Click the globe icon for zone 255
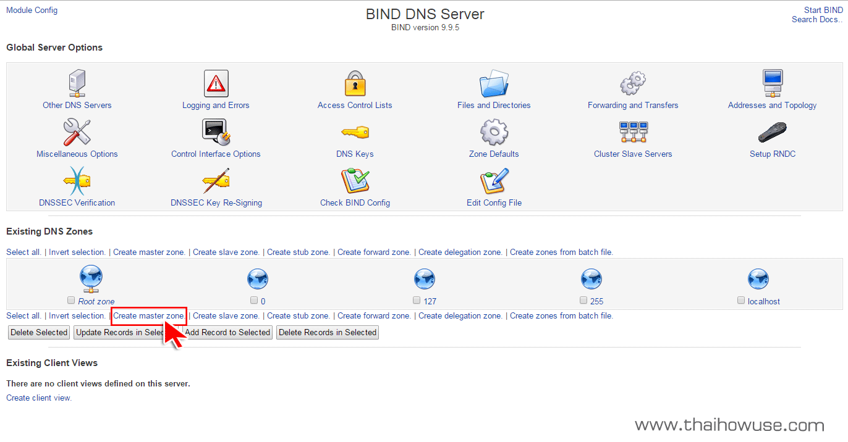Image resolution: width=848 pixels, height=442 pixels. click(591, 279)
